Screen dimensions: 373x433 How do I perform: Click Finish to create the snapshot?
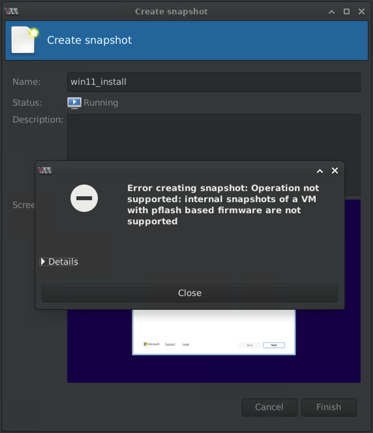pyautogui.click(x=329, y=407)
